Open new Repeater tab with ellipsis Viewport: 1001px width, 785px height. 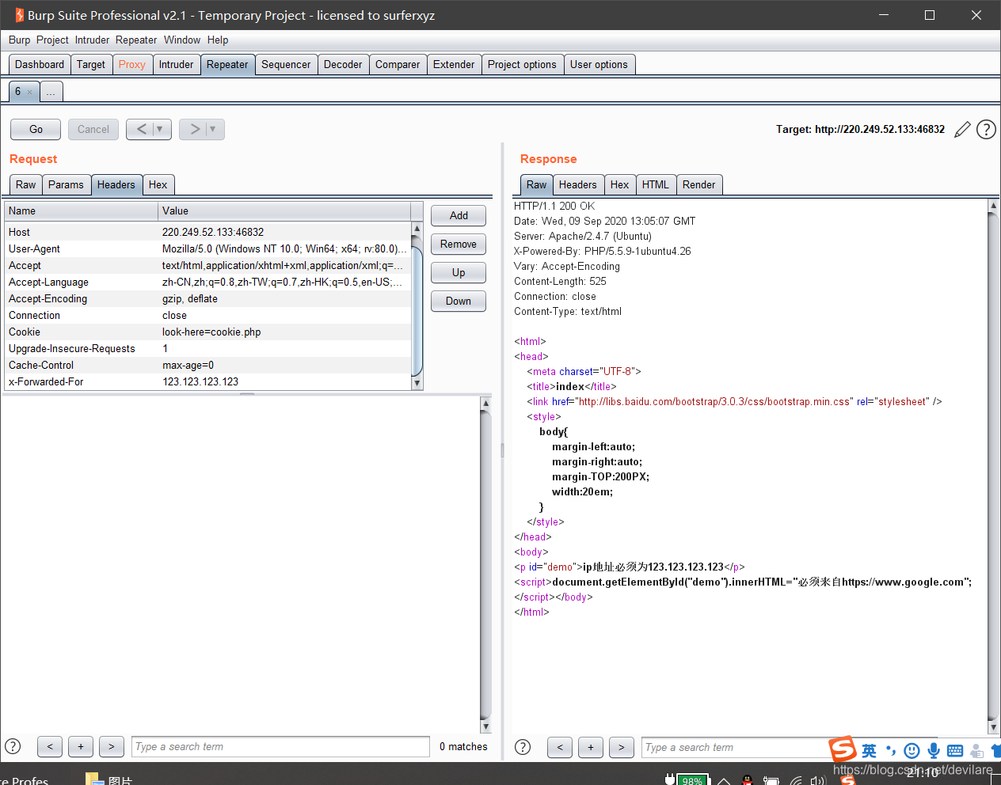(51, 92)
